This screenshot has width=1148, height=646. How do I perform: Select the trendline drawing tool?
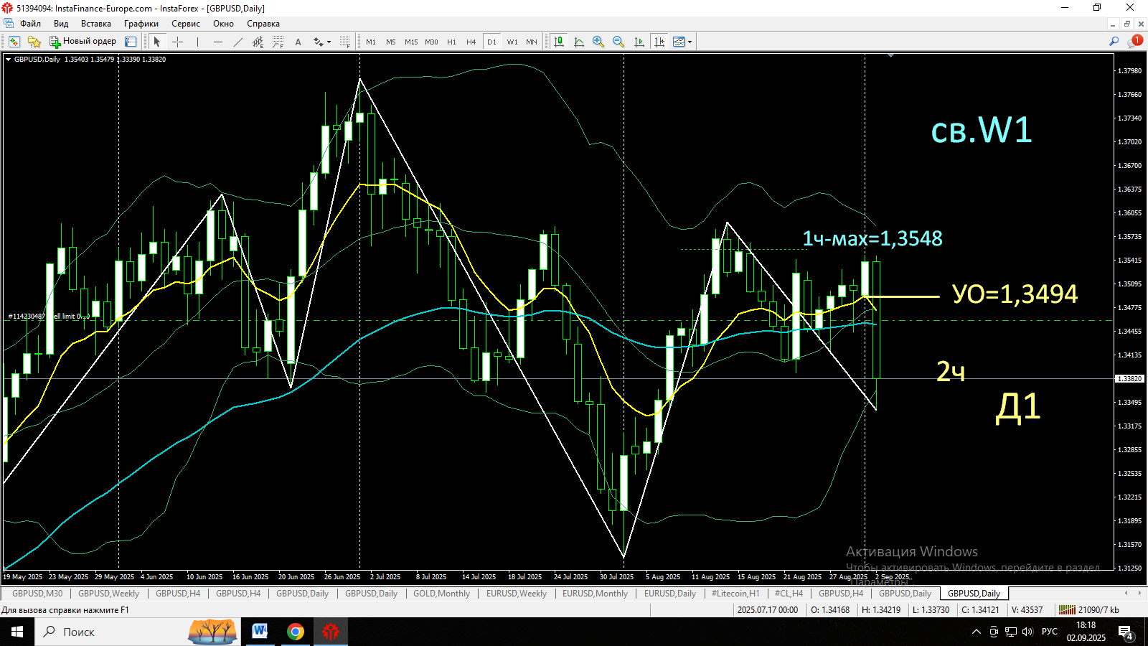click(x=237, y=42)
